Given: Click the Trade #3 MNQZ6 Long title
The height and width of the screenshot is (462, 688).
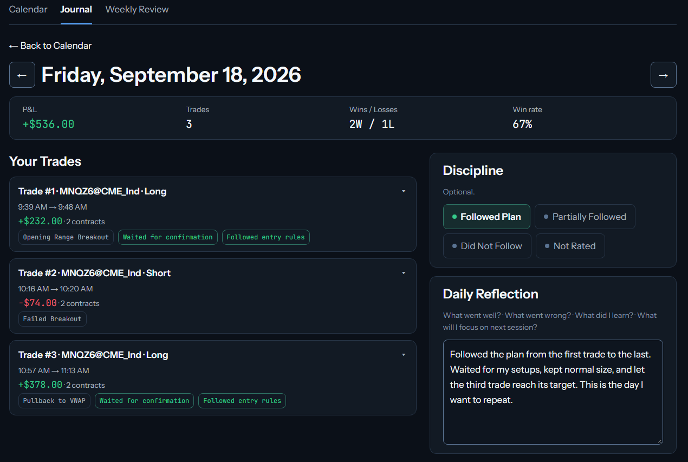Looking at the screenshot, I should coord(93,355).
